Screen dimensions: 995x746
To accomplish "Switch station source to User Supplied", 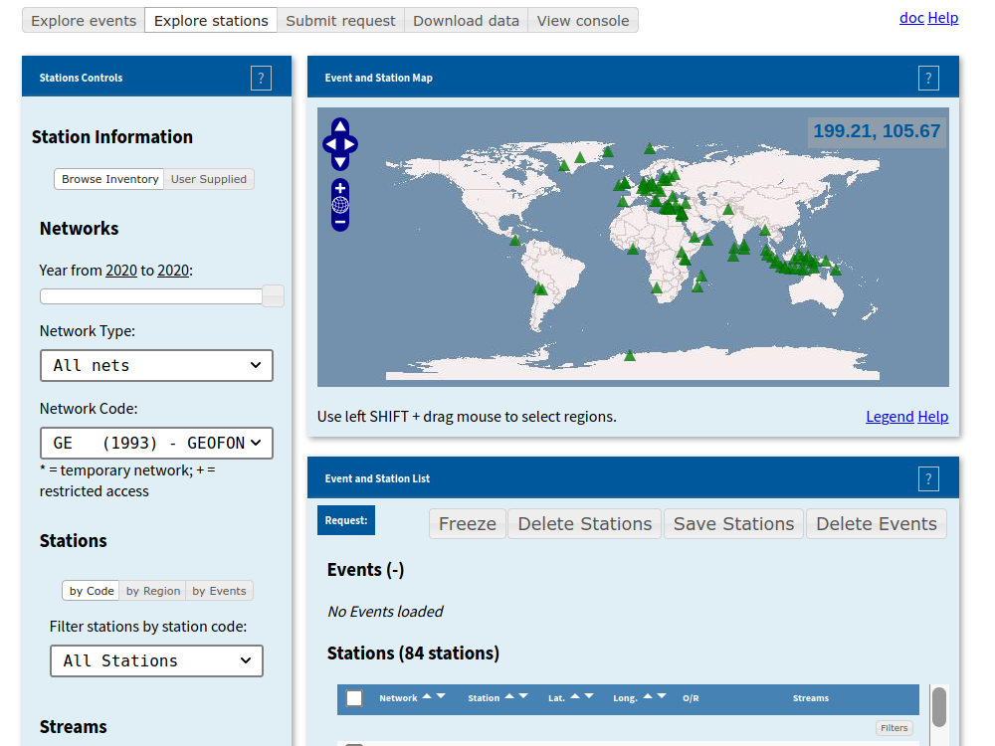I will 208,179.
